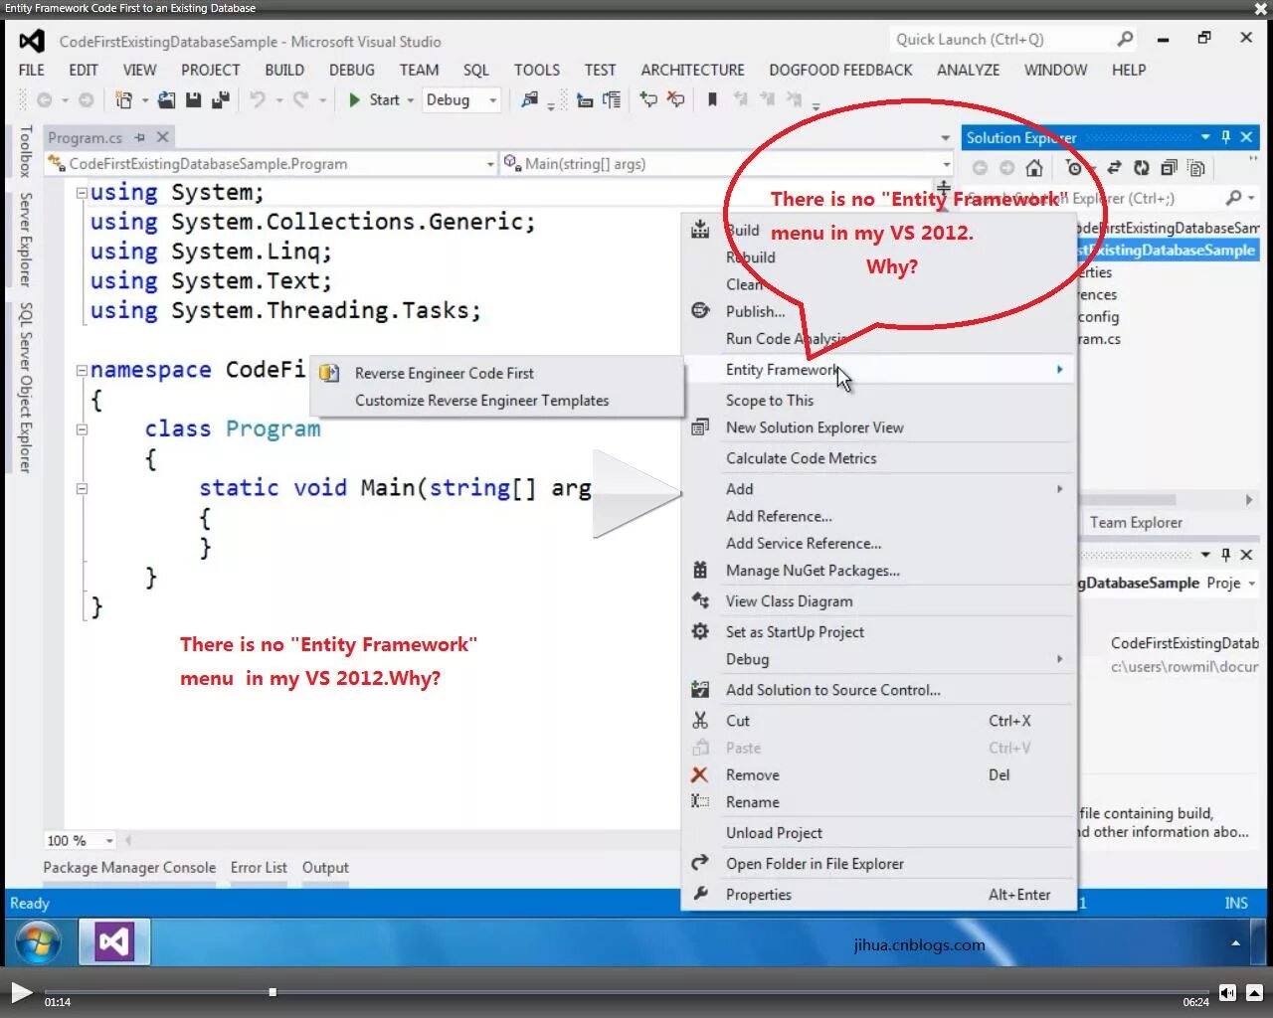
Task: Click the Set as StartUp Project gear icon
Action: [700, 631]
